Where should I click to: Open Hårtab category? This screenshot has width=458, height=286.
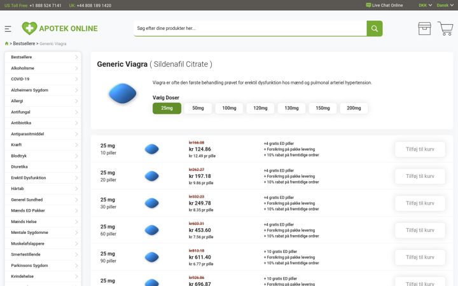pyautogui.click(x=43, y=189)
